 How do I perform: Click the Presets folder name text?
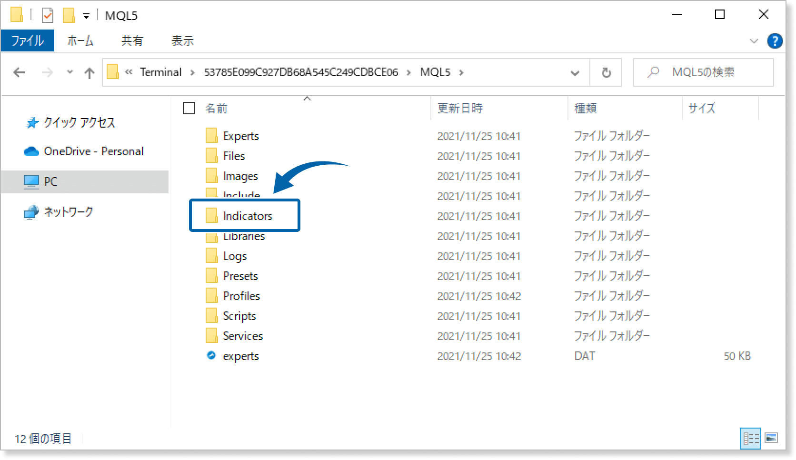(240, 276)
